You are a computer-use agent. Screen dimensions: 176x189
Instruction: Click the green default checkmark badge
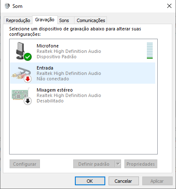coord(27,57)
